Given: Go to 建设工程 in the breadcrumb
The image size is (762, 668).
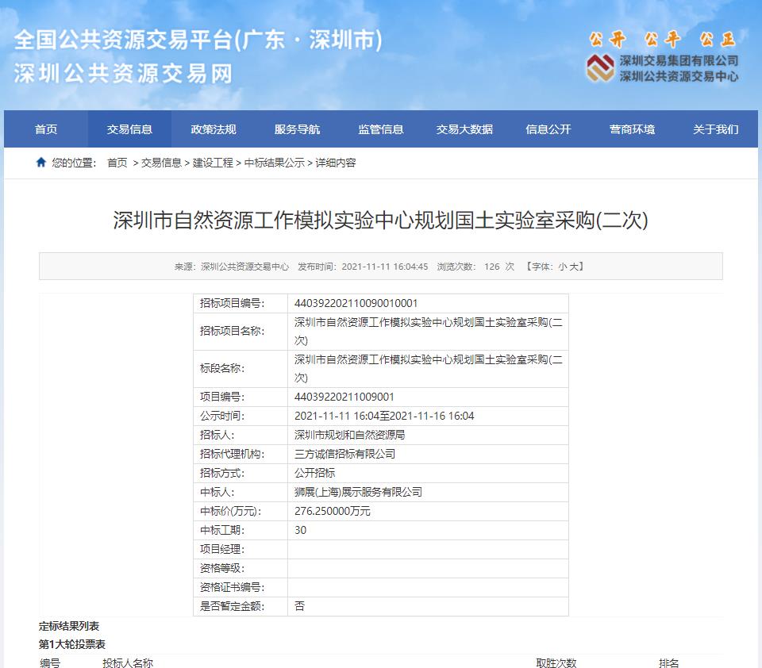Looking at the screenshot, I should pyautogui.click(x=213, y=163).
